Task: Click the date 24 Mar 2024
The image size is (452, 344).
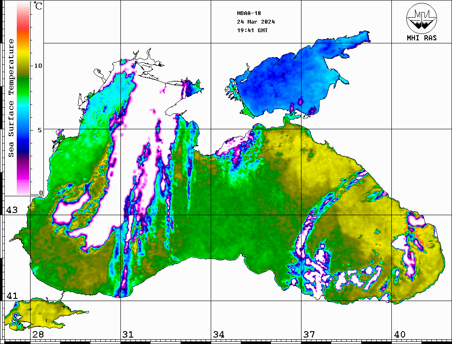Action: coord(256,22)
